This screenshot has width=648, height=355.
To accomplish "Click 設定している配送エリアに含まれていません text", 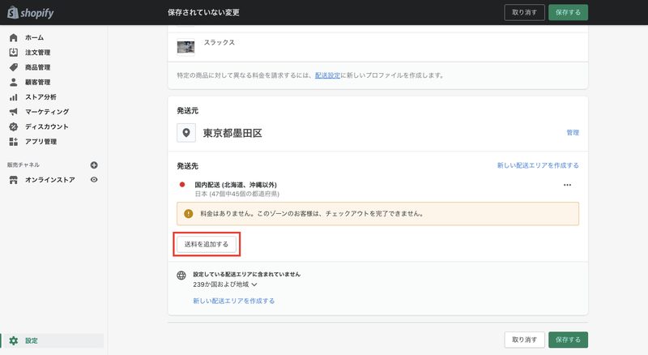I will [246, 274].
